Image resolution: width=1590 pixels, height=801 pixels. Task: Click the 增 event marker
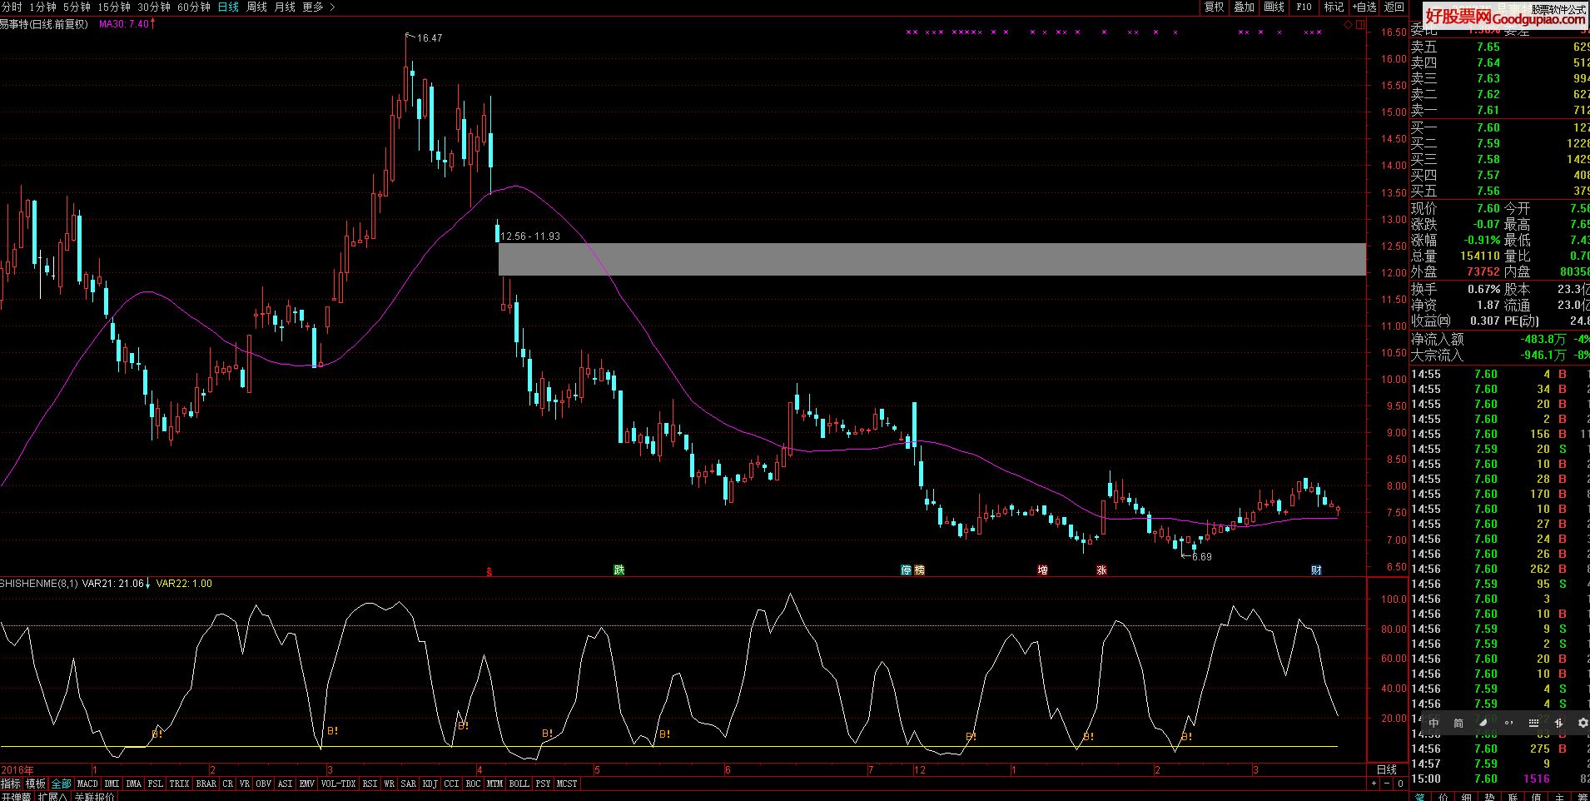pos(1042,570)
